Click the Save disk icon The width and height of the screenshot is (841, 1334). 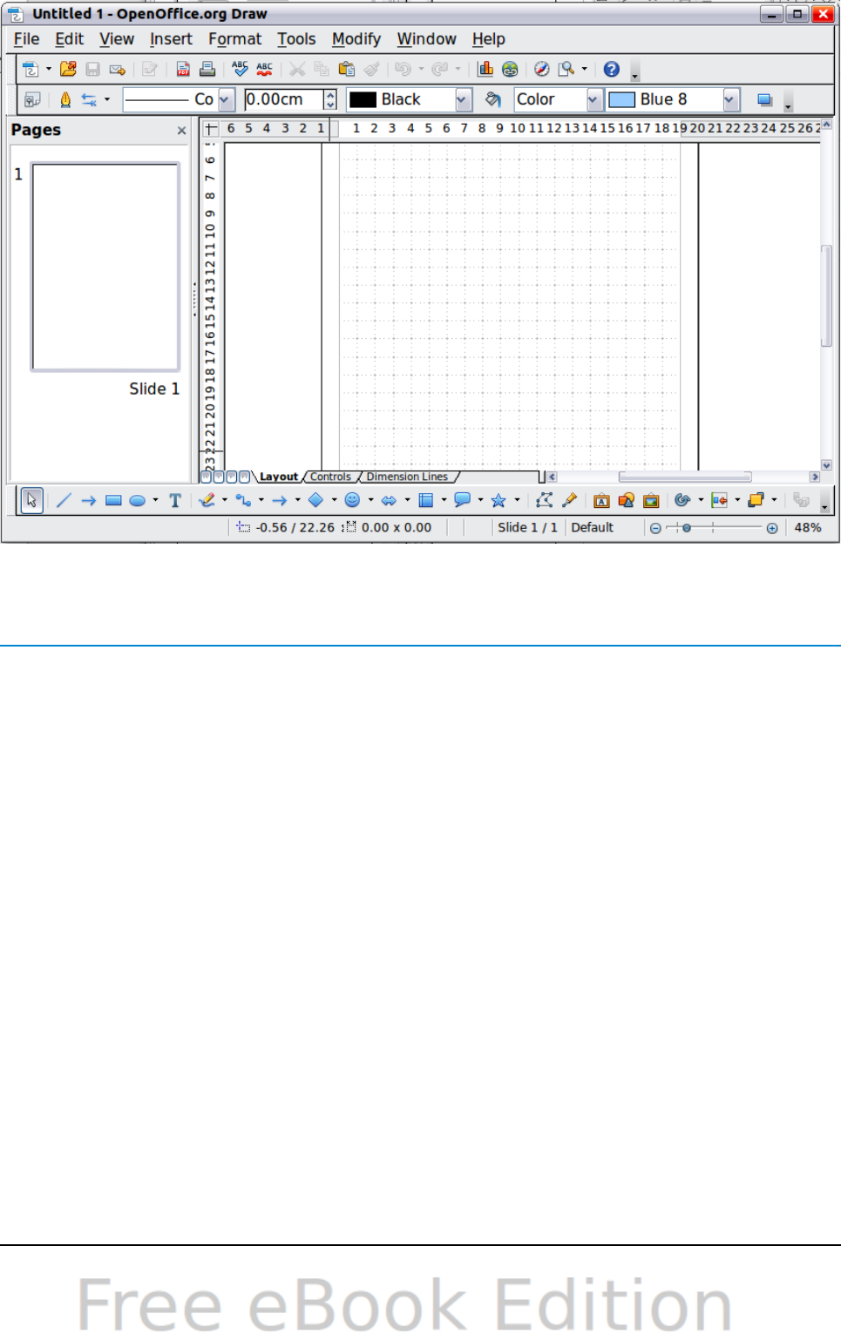tap(92, 70)
